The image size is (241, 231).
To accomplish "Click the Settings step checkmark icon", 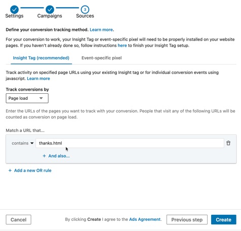I will coord(14,10).
